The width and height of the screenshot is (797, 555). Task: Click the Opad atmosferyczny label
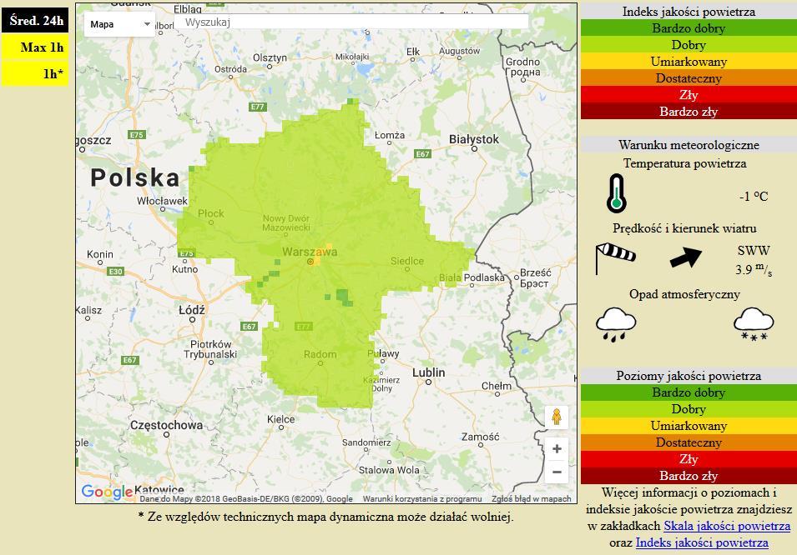tap(684, 294)
